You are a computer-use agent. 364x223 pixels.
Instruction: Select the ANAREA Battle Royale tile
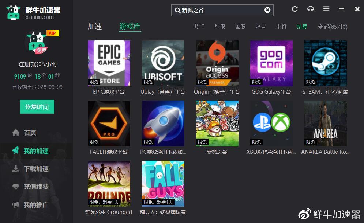[326, 124]
